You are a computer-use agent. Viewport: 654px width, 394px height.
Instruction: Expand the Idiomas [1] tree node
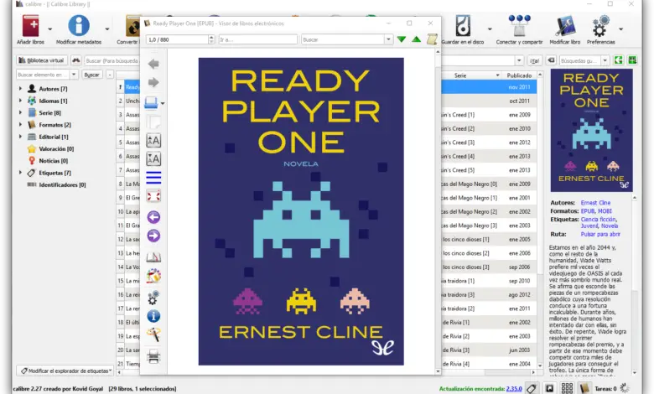pyautogui.click(x=20, y=101)
